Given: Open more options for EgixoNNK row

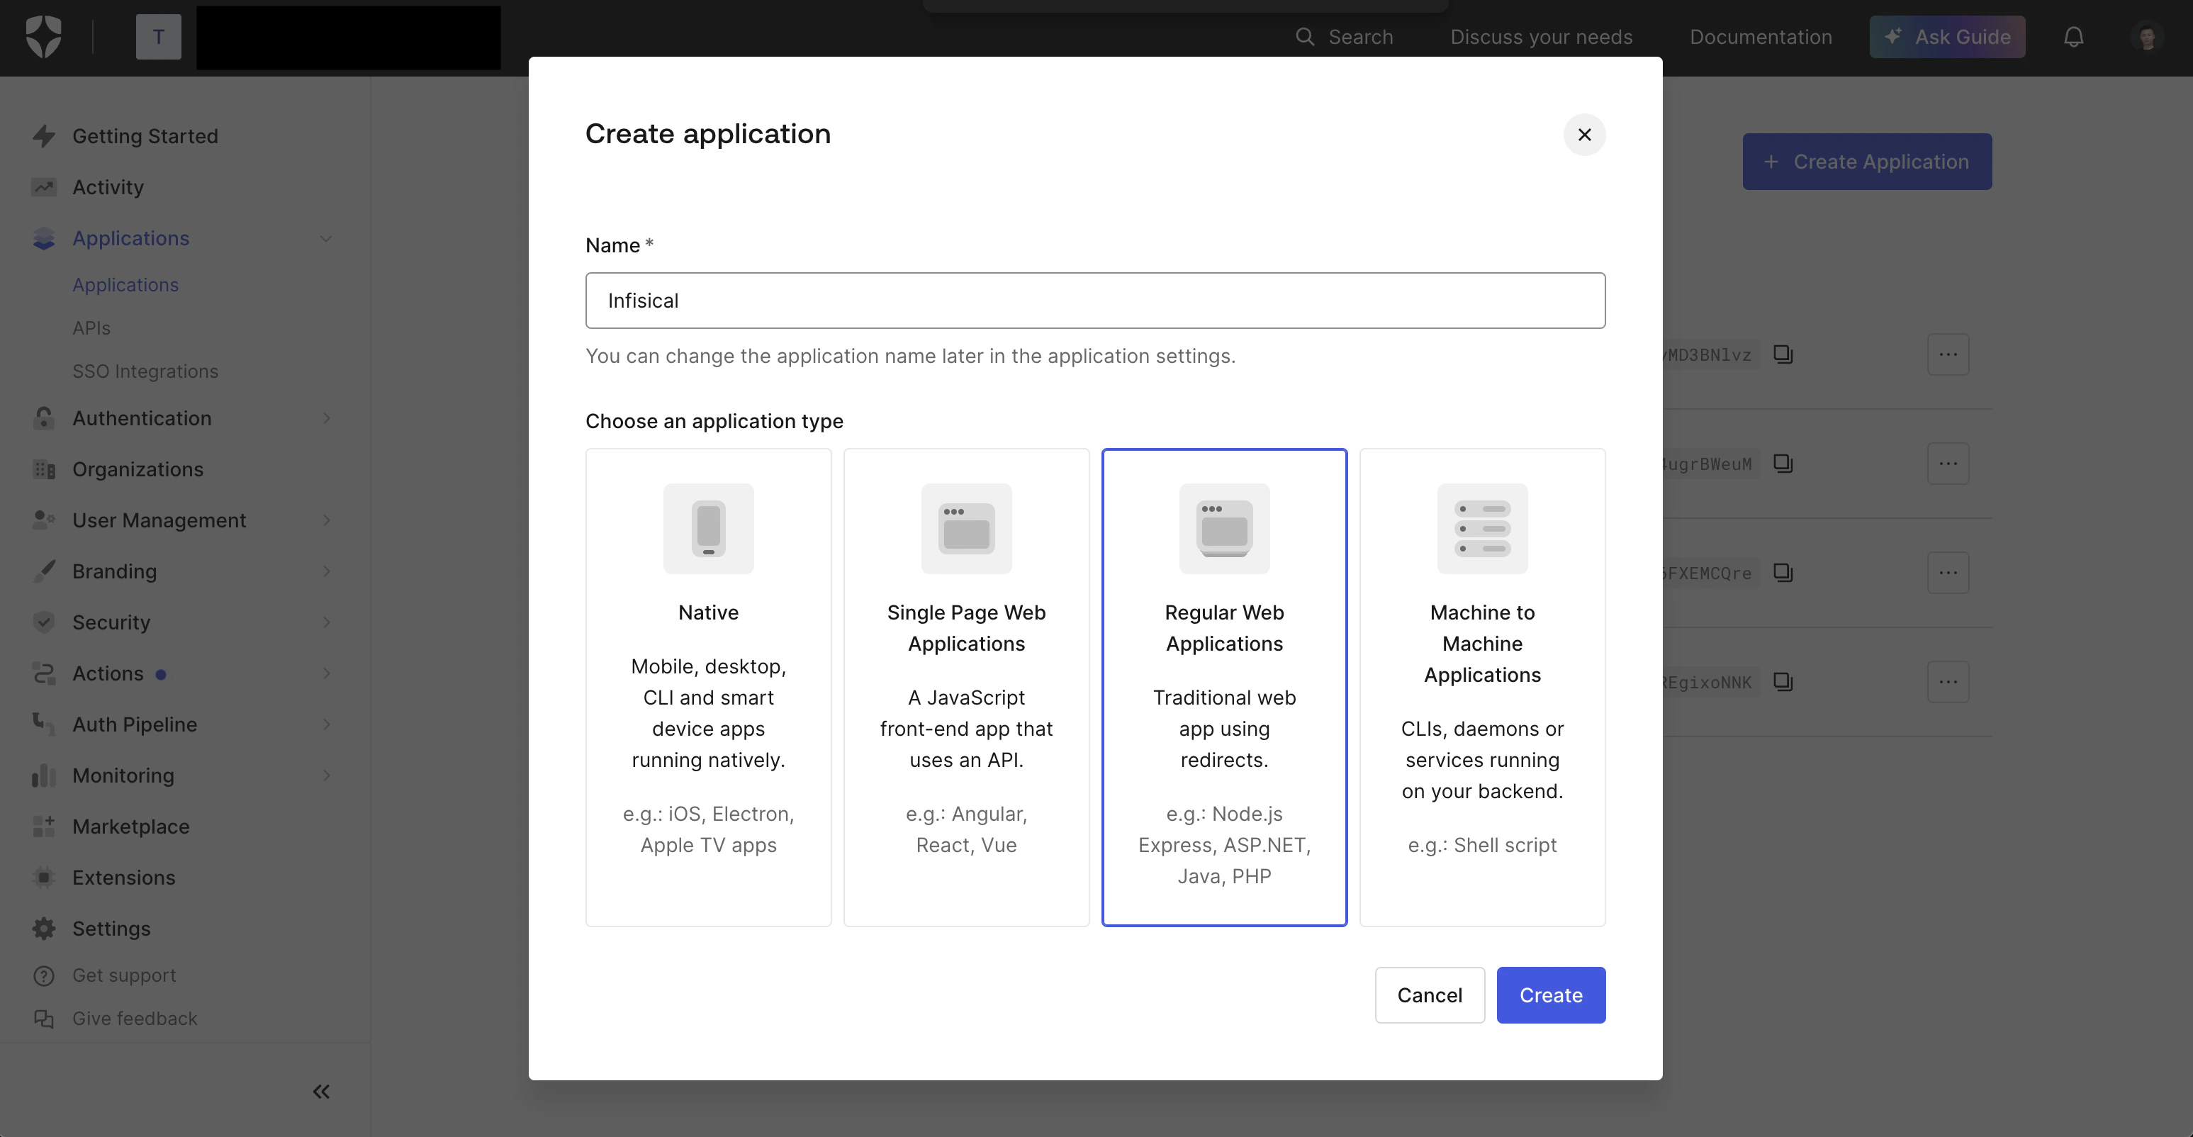Looking at the screenshot, I should [1948, 681].
